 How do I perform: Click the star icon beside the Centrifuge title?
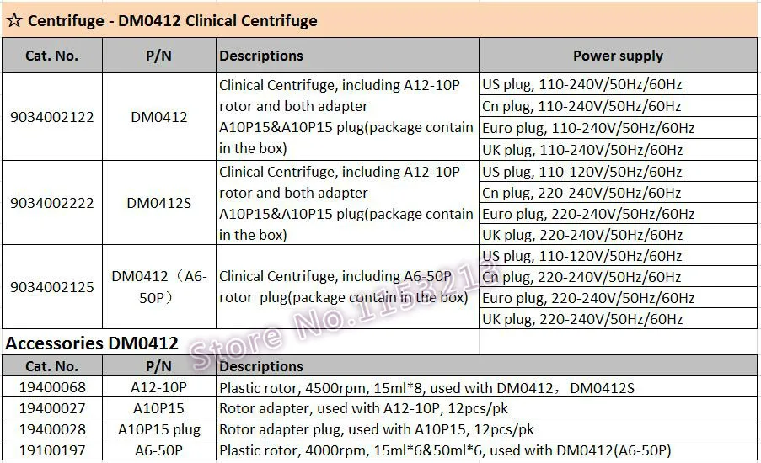click(14, 20)
